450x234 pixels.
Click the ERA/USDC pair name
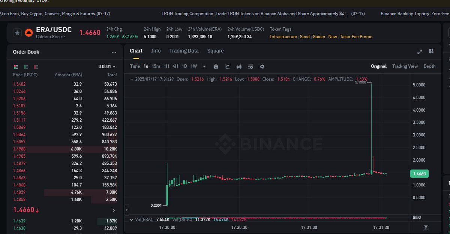coord(54,30)
